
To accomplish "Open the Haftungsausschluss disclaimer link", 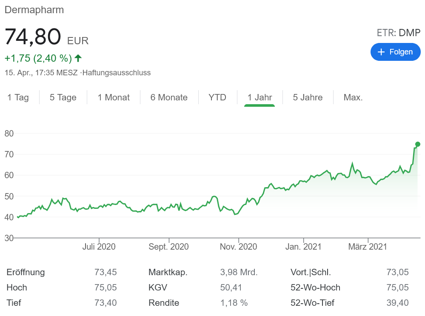I will (116, 73).
